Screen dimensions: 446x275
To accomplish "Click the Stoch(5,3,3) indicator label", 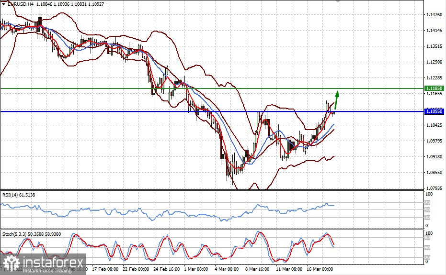I will pyautogui.click(x=32, y=234).
